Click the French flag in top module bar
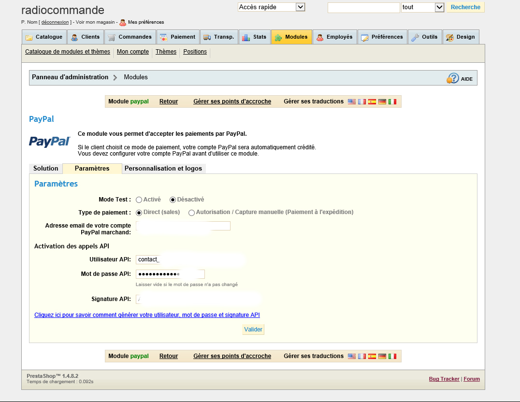Image resolution: width=520 pixels, height=402 pixels. tap(362, 101)
